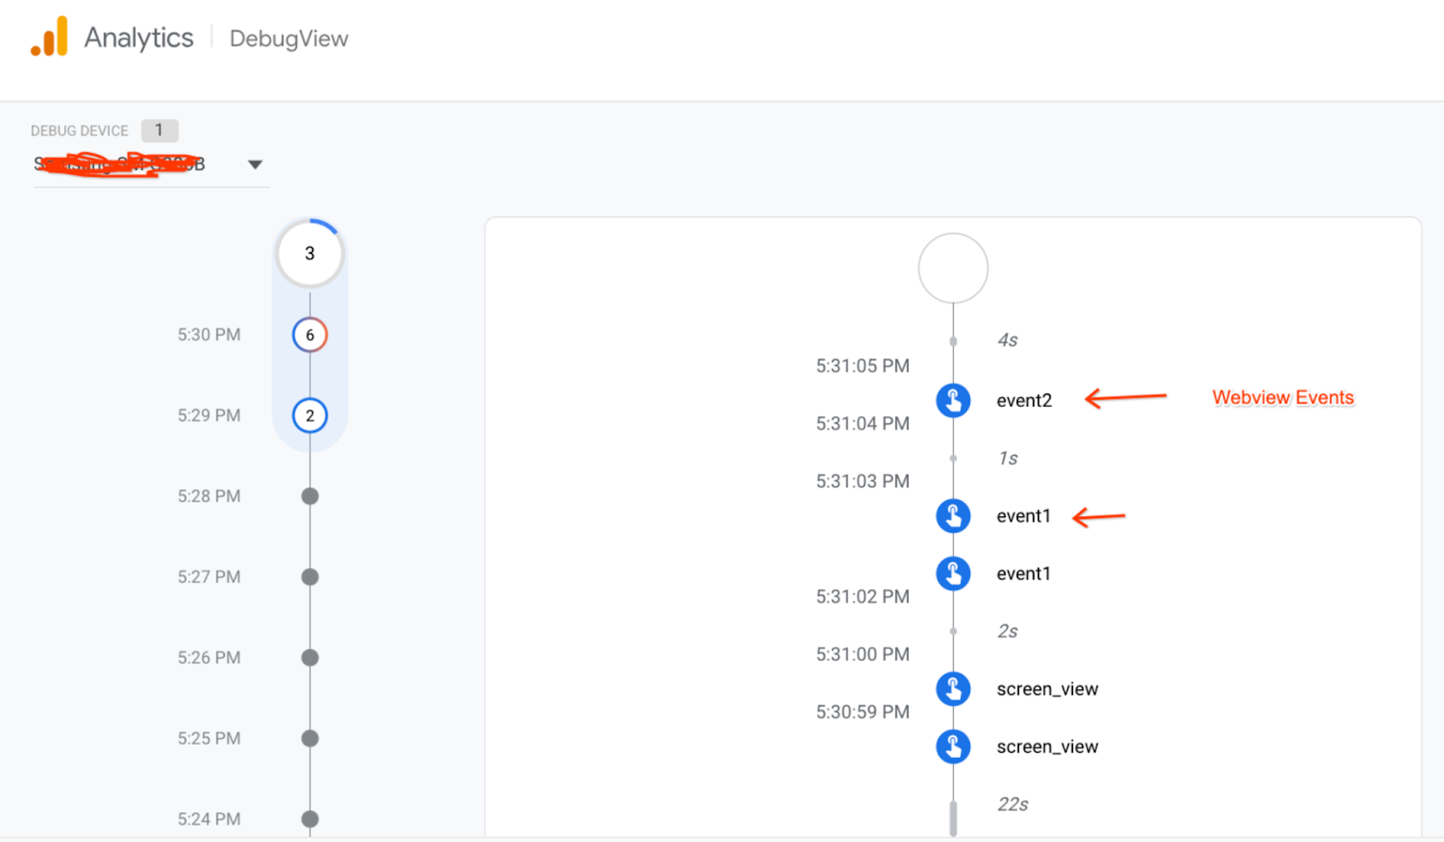Open the 5:30 PM bubble with 6 events
Image resolution: width=1444 pixels, height=842 pixels.
[x=310, y=335]
